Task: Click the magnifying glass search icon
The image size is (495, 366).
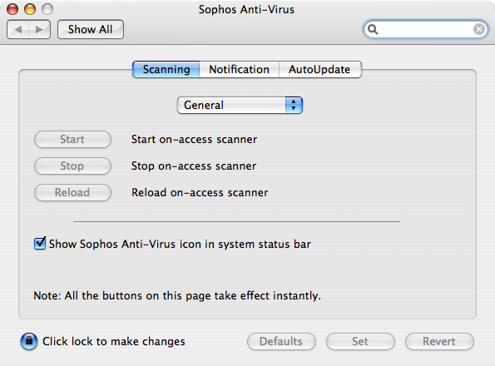Action: (373, 29)
